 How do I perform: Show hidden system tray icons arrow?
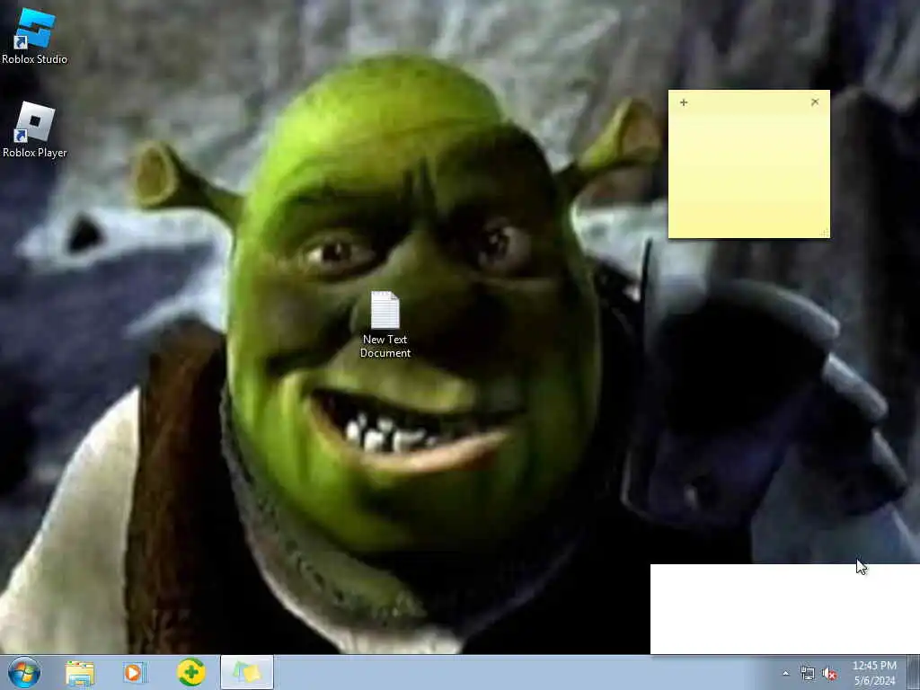click(x=785, y=674)
